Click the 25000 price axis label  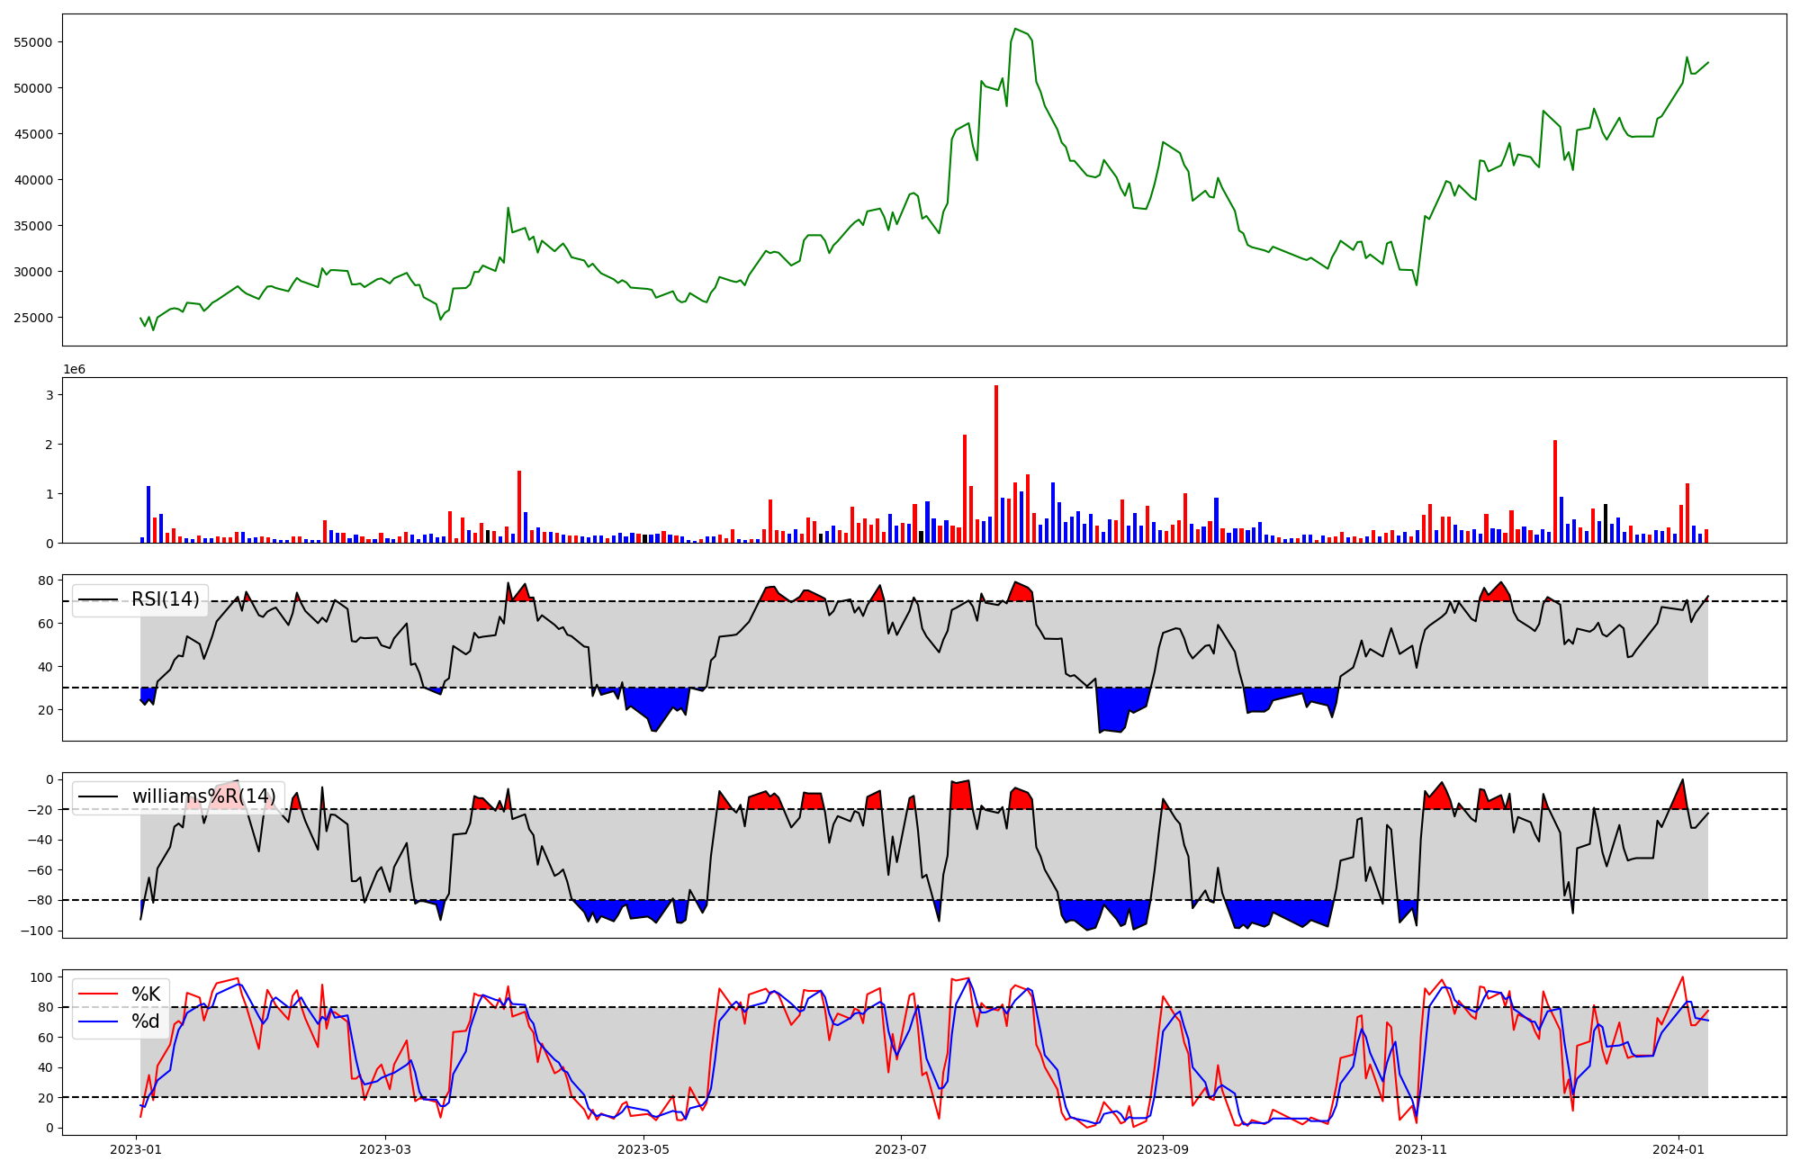point(32,318)
